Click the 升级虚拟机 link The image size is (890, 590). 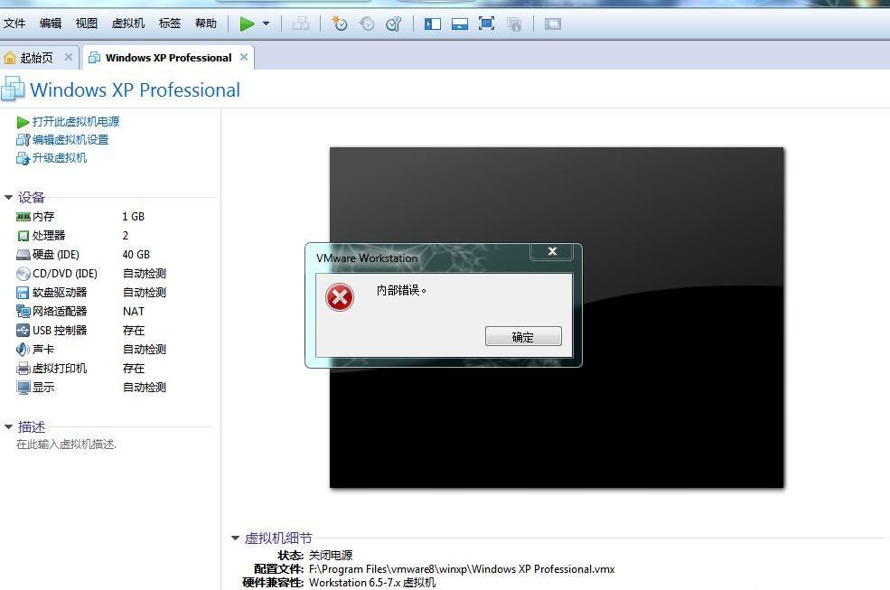[59, 157]
